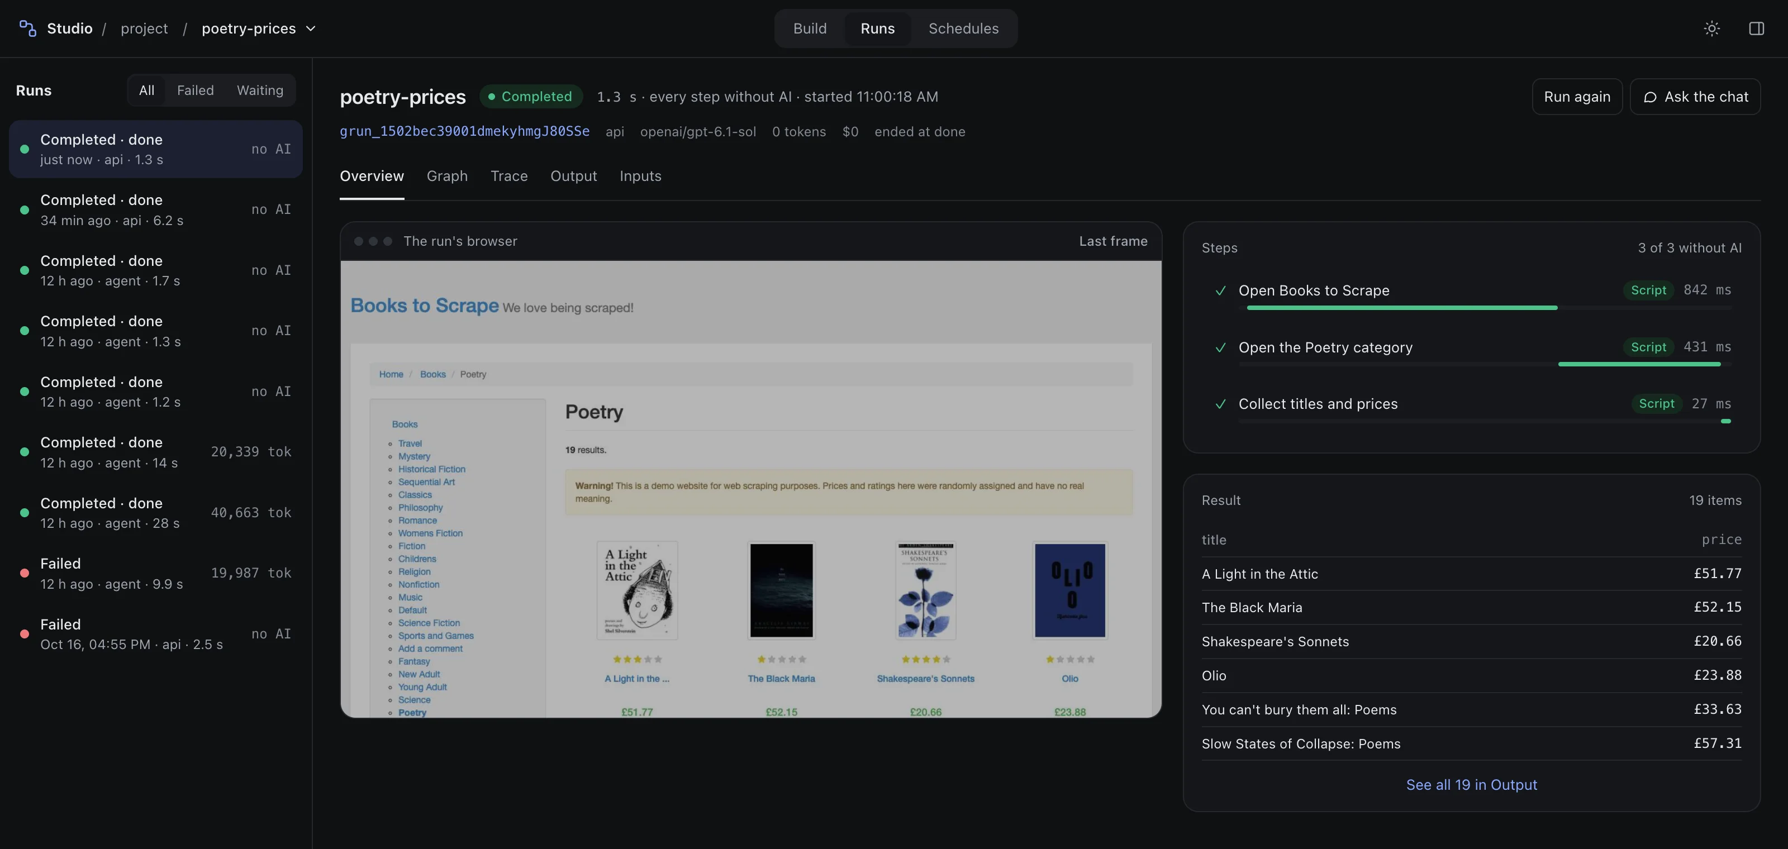Screen dimensions: 1788x849
Task: Switch to the Schedules tab
Action: [x=963, y=28]
